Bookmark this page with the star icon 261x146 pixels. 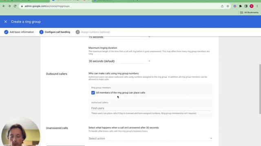click(228, 6)
